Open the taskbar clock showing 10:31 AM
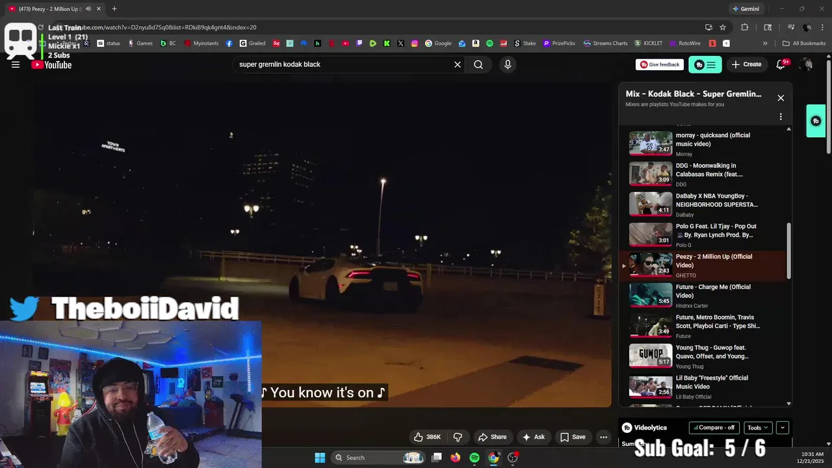This screenshot has height=468, width=832. point(812,458)
